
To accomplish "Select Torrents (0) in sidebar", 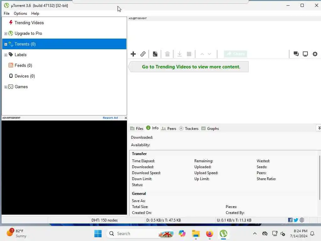I will 64,44.
